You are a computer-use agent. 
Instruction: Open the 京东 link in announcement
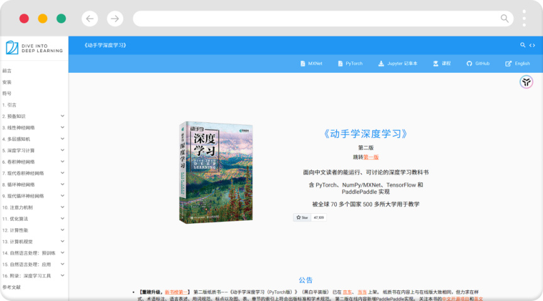tap(347, 292)
